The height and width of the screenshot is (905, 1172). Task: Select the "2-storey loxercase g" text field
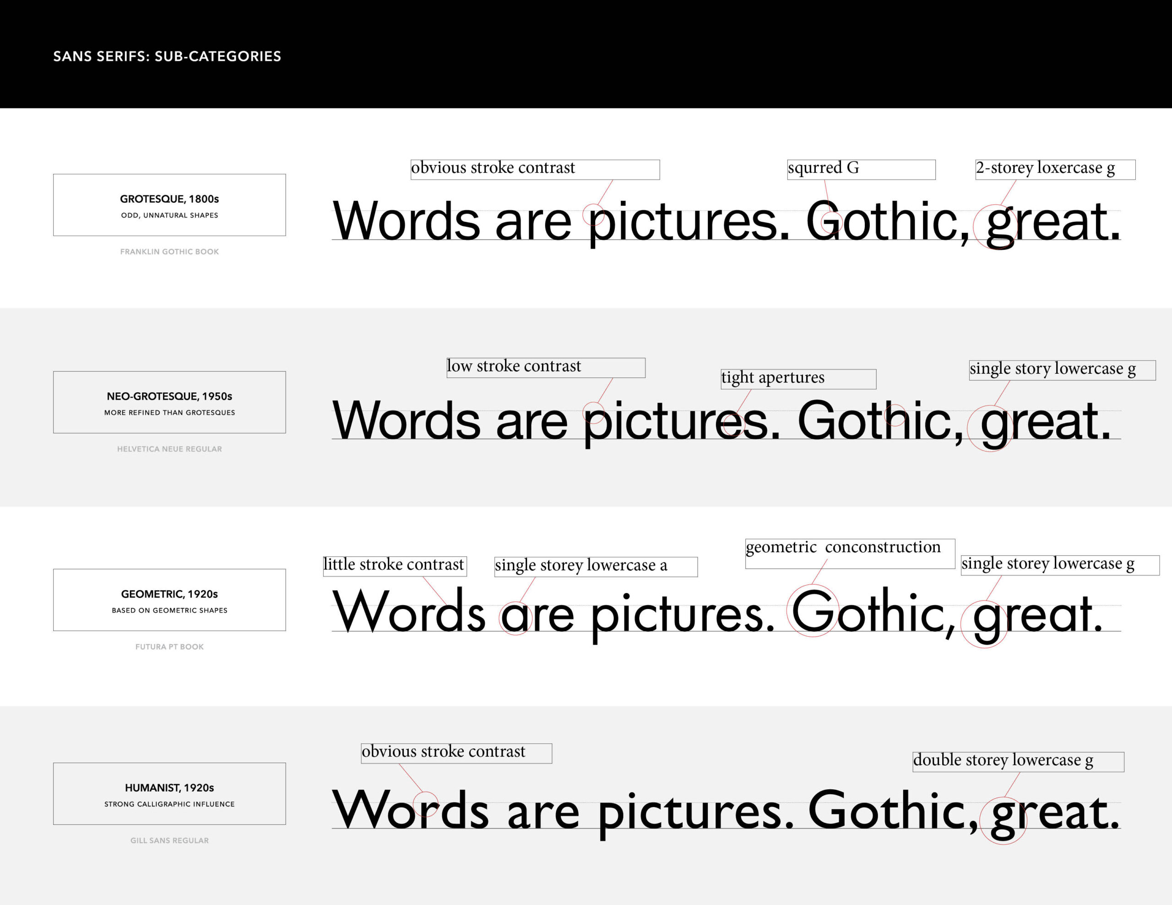1054,170
